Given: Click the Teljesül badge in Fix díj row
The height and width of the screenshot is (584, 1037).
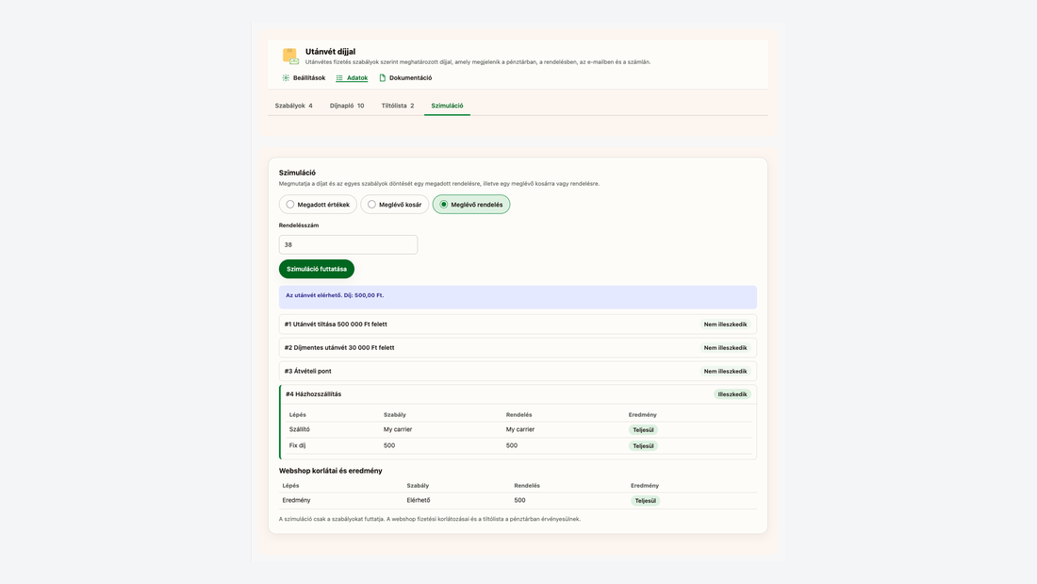Looking at the screenshot, I should point(643,446).
